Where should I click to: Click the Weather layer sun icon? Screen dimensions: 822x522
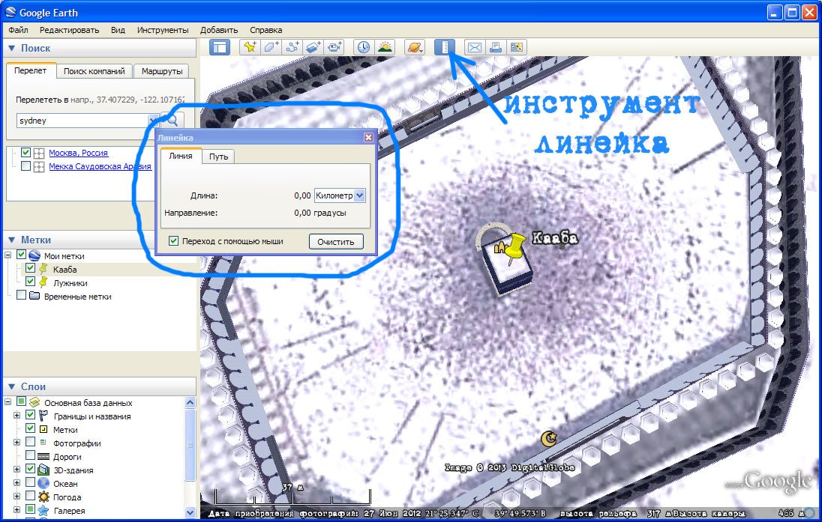coord(44,497)
